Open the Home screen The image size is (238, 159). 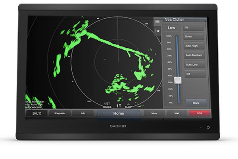click(119, 113)
